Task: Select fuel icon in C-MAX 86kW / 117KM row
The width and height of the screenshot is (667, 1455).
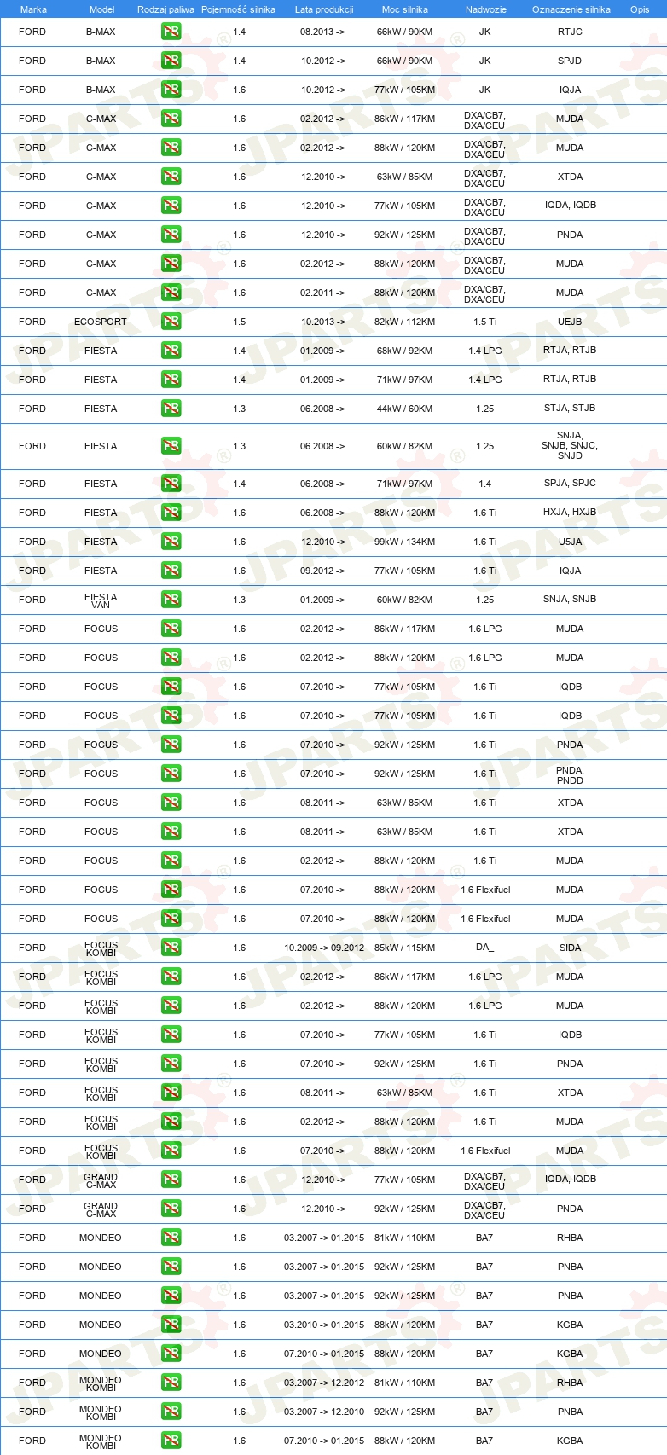Action: 171,119
